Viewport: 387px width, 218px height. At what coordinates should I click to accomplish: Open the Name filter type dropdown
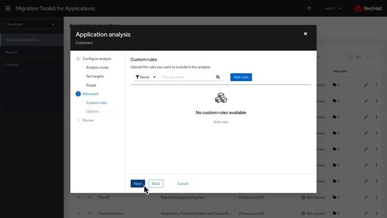pyautogui.click(x=146, y=77)
